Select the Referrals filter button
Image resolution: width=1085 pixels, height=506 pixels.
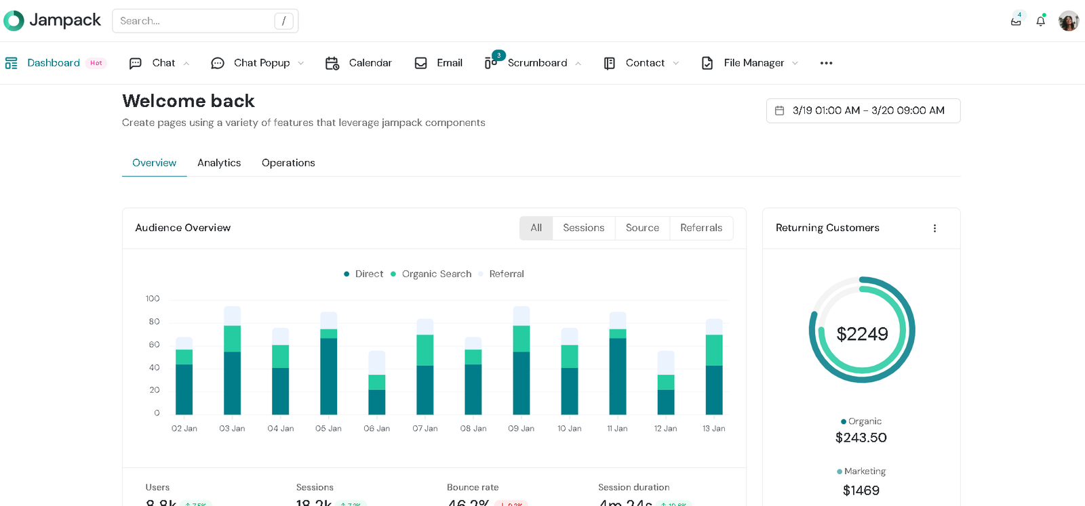(x=701, y=228)
